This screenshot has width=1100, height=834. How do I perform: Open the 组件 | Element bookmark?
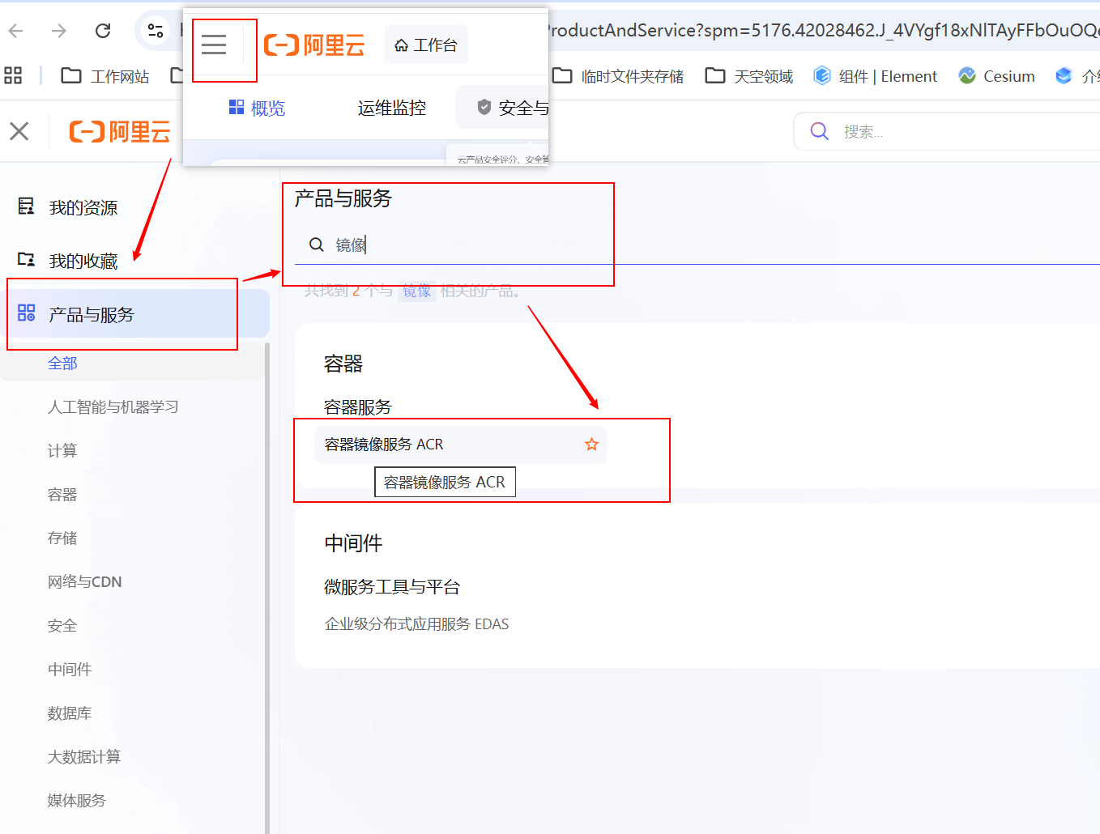875,76
